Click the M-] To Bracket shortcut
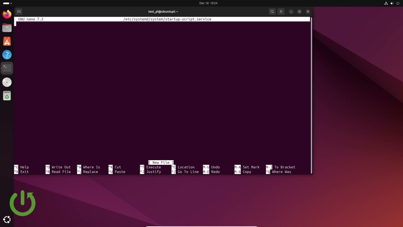 pos(281,167)
